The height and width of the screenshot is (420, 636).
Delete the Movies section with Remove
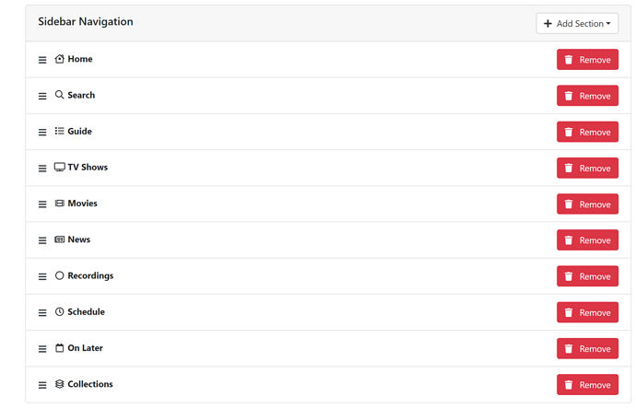[x=587, y=204]
